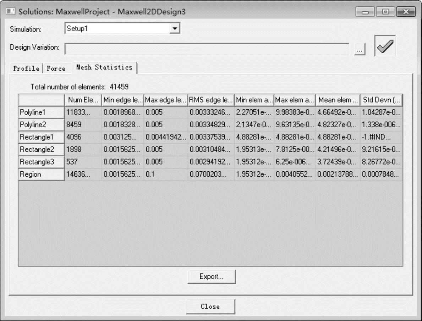Select the Polyline1 row header
The width and height of the screenshot is (422, 321).
click(41, 112)
